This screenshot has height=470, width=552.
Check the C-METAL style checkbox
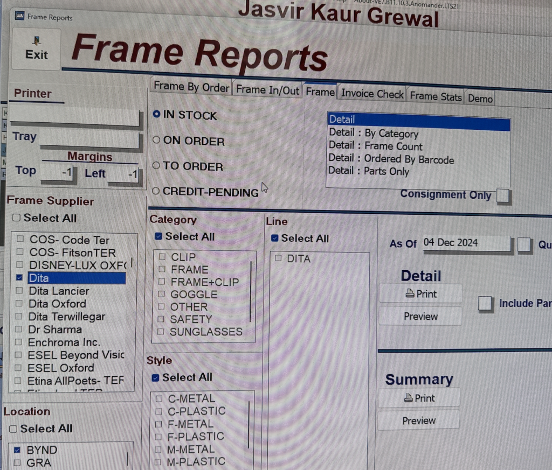159,398
